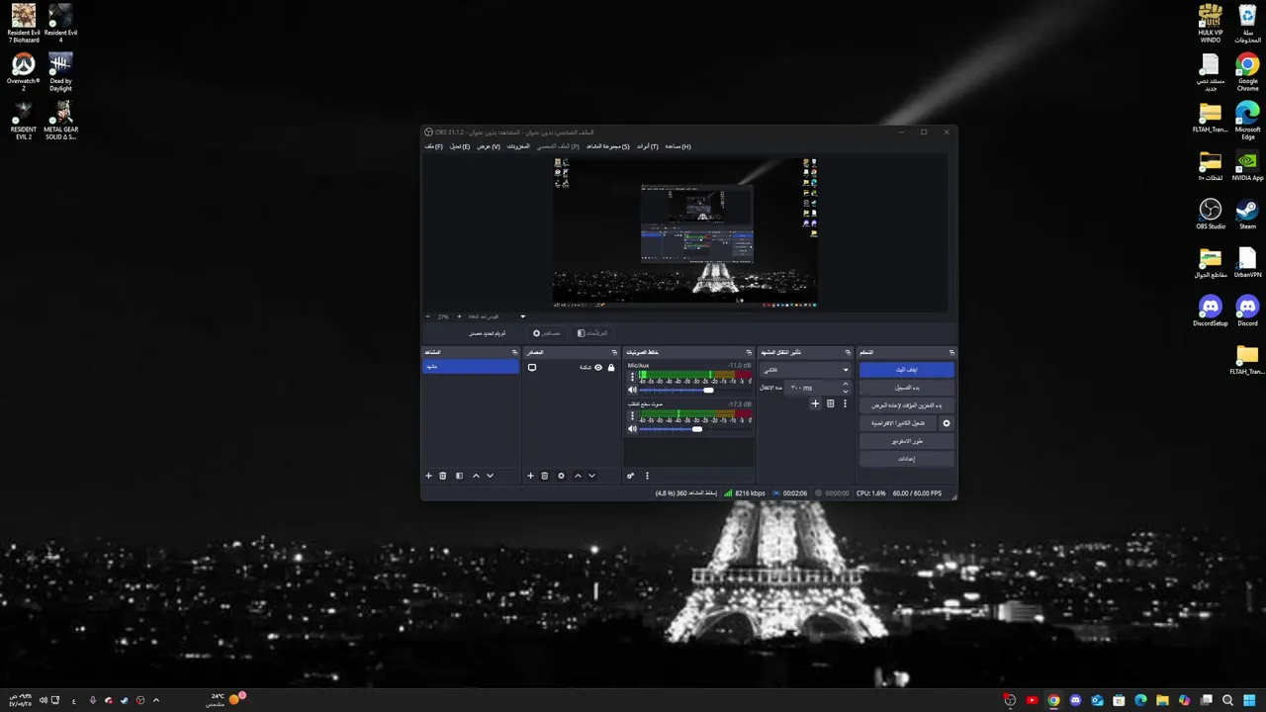Click the blue Stop Streaming button
Viewport: 1266px width, 712px height.
[907, 370]
